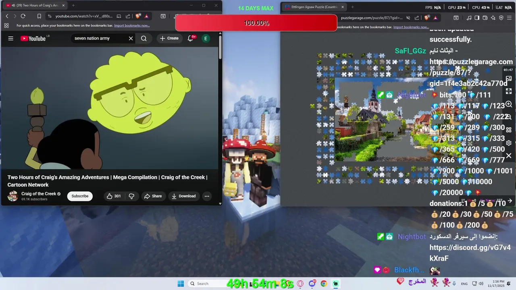The width and height of the screenshot is (516, 290).
Task: Click the YouTube video player
Action: coord(110,108)
